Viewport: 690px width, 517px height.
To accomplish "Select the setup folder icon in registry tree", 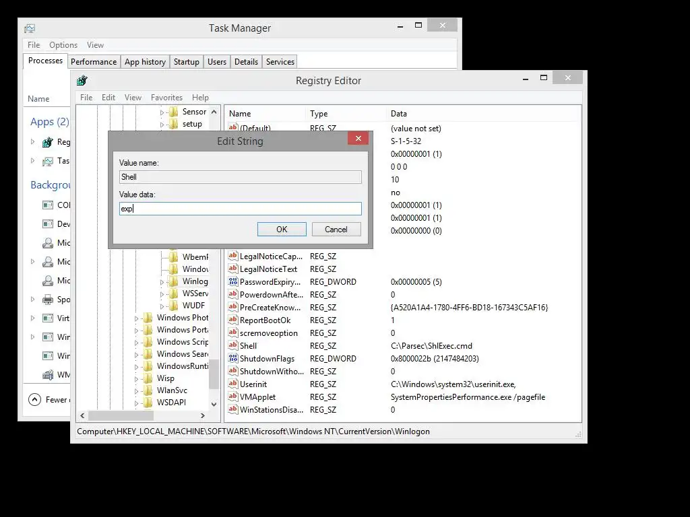I will (x=174, y=124).
